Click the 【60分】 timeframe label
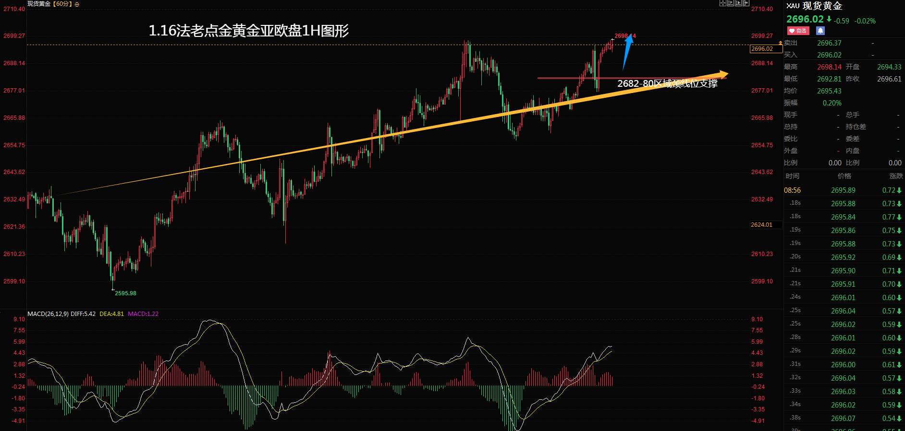 pyautogui.click(x=62, y=4)
